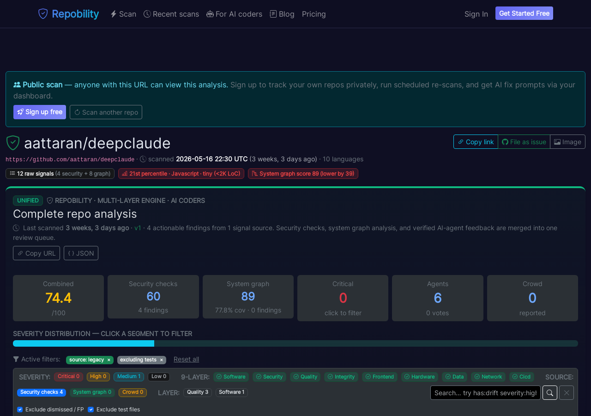Filter by High 0 severity
Viewport: 591px width, 416px height.
tap(98, 377)
